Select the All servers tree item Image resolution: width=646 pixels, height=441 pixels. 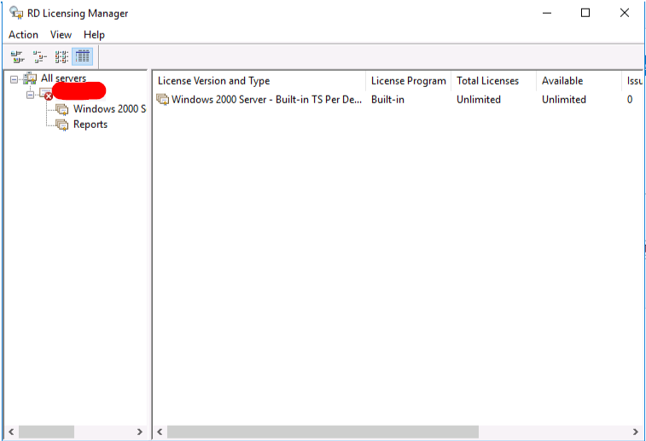(x=63, y=78)
